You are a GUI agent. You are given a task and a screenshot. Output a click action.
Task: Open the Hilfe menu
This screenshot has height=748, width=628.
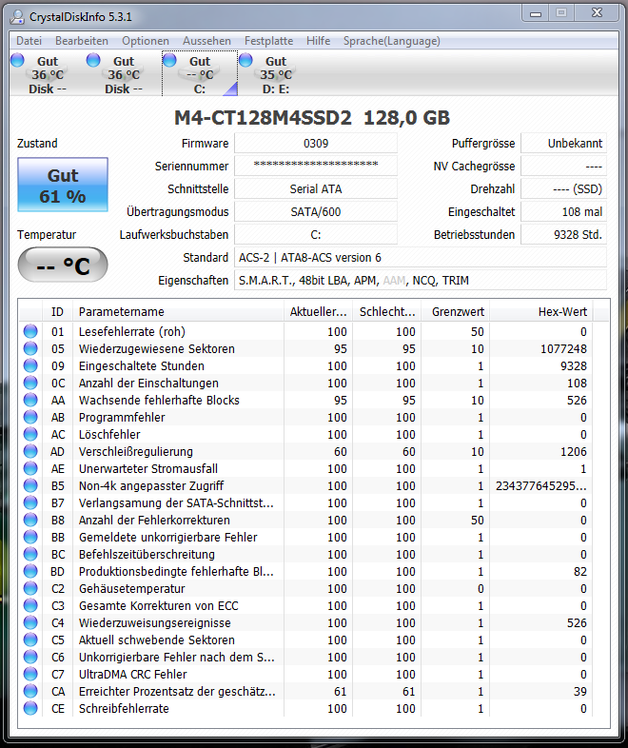[318, 41]
